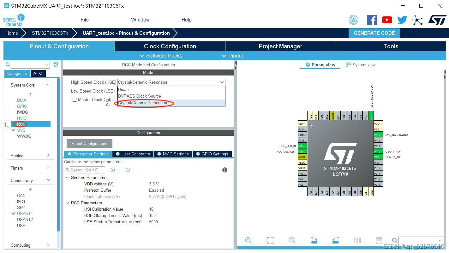Zoom in on the pinout view
Screen dimensions: 449x253
click(248, 240)
